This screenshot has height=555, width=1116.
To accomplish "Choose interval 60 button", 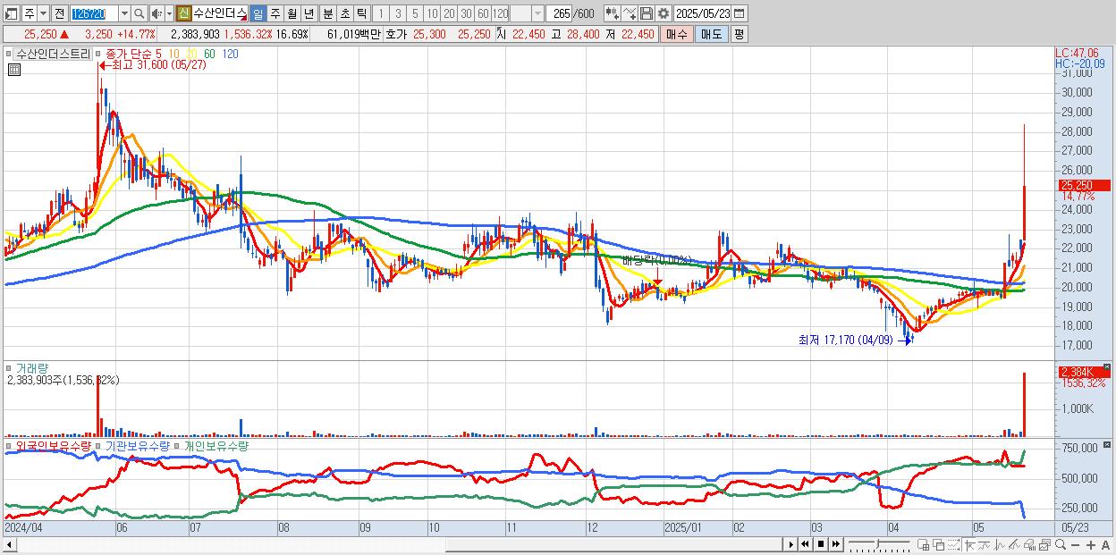I will (x=483, y=13).
